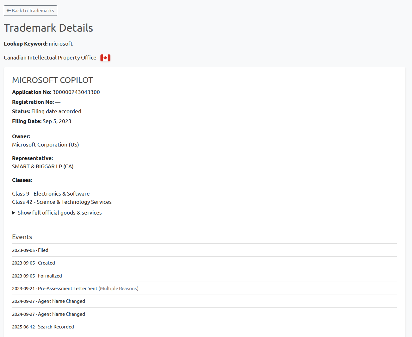This screenshot has height=337, width=412.
Task: Open the Canadian Intellectual Property Office link
Action: [50, 58]
